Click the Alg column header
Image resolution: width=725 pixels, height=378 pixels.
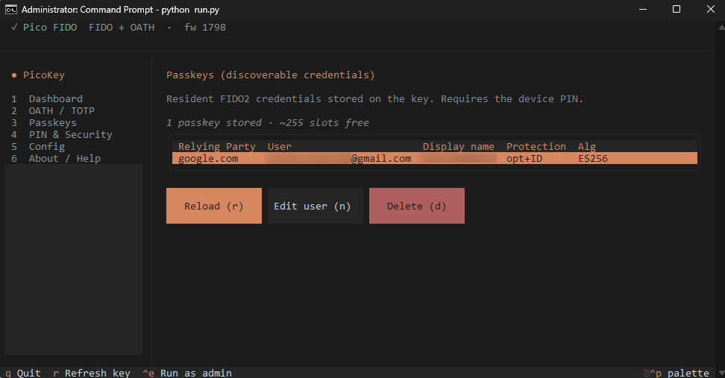click(587, 146)
